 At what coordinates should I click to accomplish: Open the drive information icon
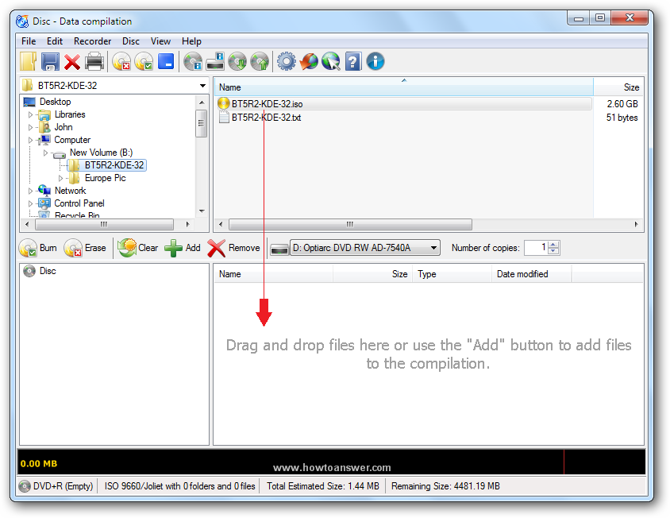(215, 62)
